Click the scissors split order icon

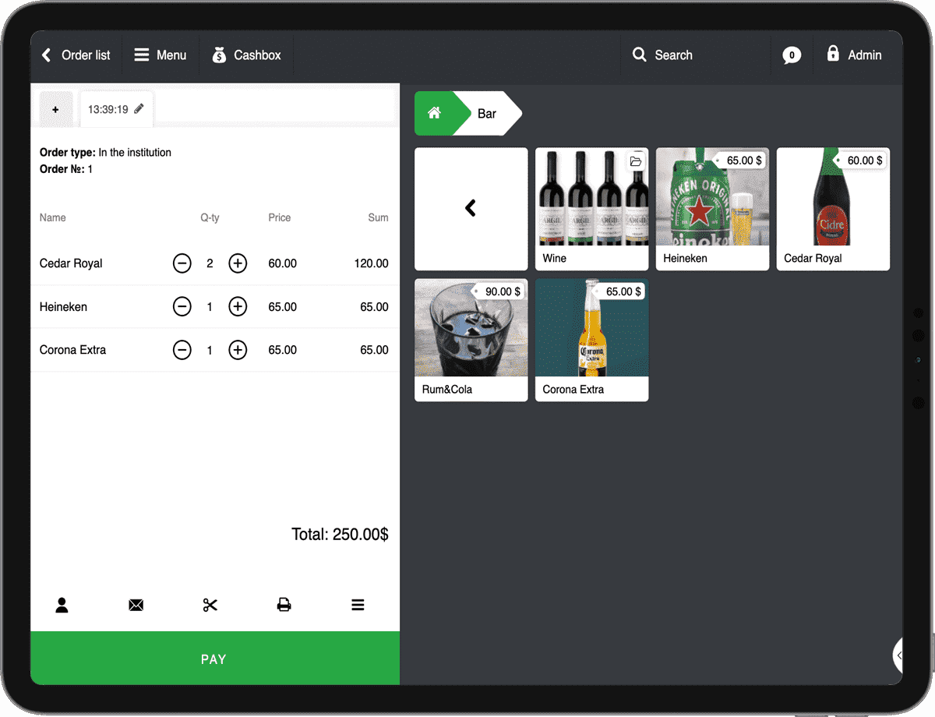210,605
